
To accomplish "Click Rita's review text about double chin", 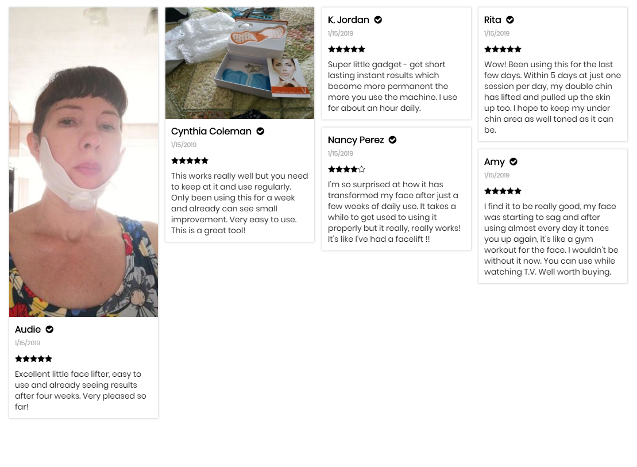I will 553,97.
